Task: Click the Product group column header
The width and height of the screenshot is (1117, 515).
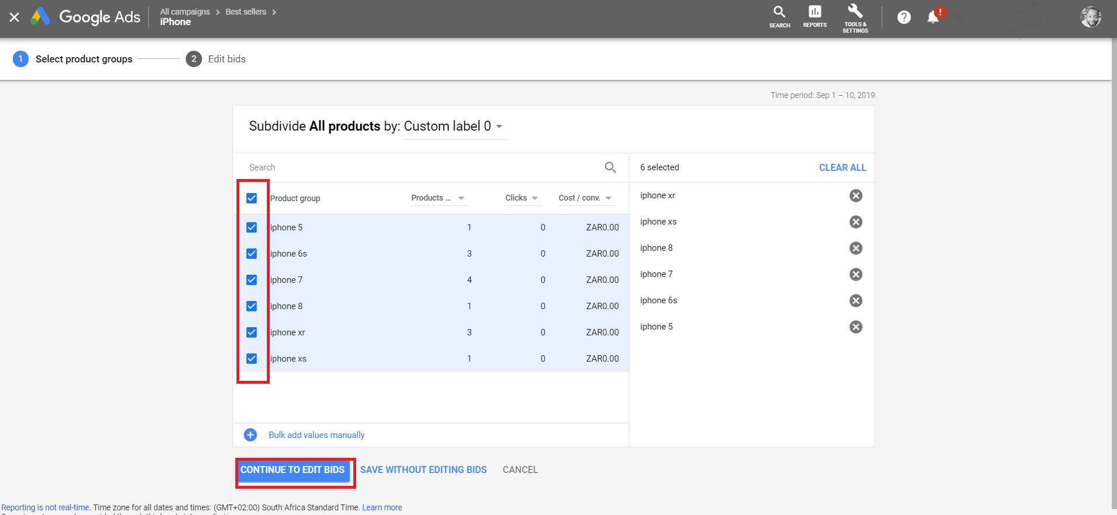Action: pyautogui.click(x=295, y=198)
